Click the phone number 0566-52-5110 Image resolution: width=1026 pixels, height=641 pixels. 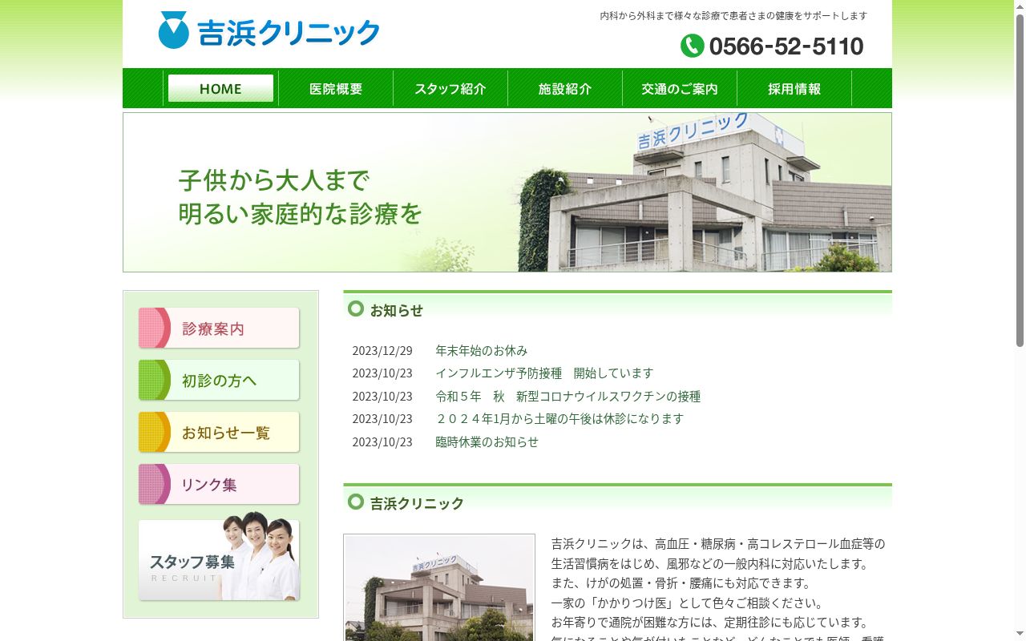pyautogui.click(x=786, y=46)
